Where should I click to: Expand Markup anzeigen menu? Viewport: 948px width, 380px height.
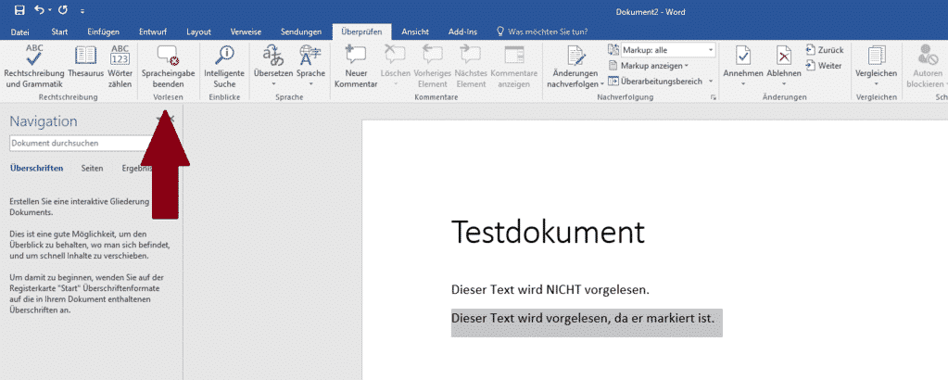click(650, 66)
